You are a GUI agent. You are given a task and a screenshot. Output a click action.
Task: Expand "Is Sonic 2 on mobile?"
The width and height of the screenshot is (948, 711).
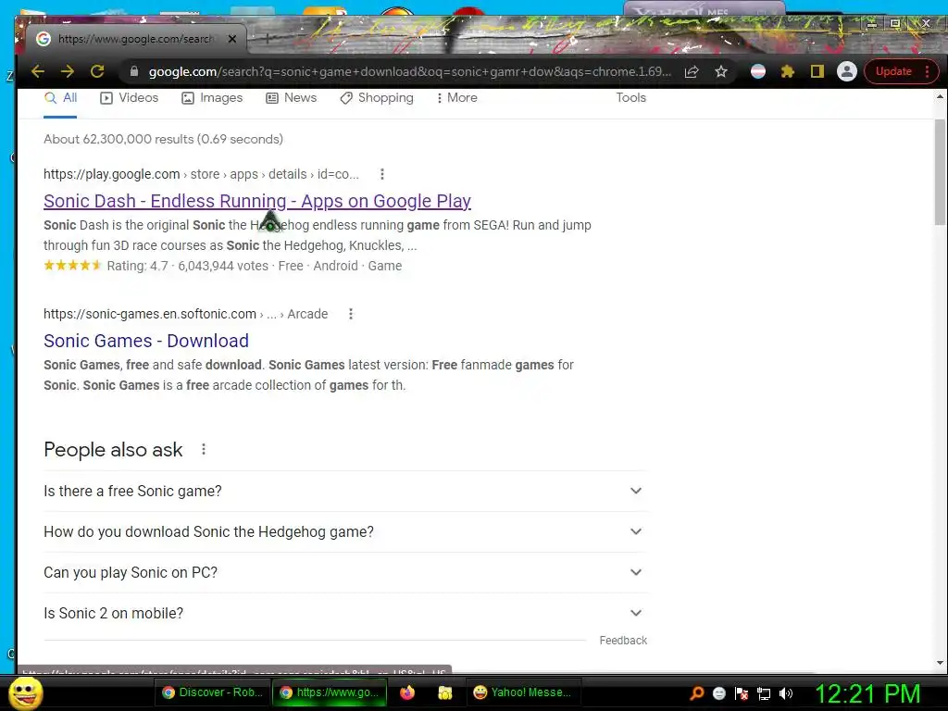pyautogui.click(x=345, y=613)
